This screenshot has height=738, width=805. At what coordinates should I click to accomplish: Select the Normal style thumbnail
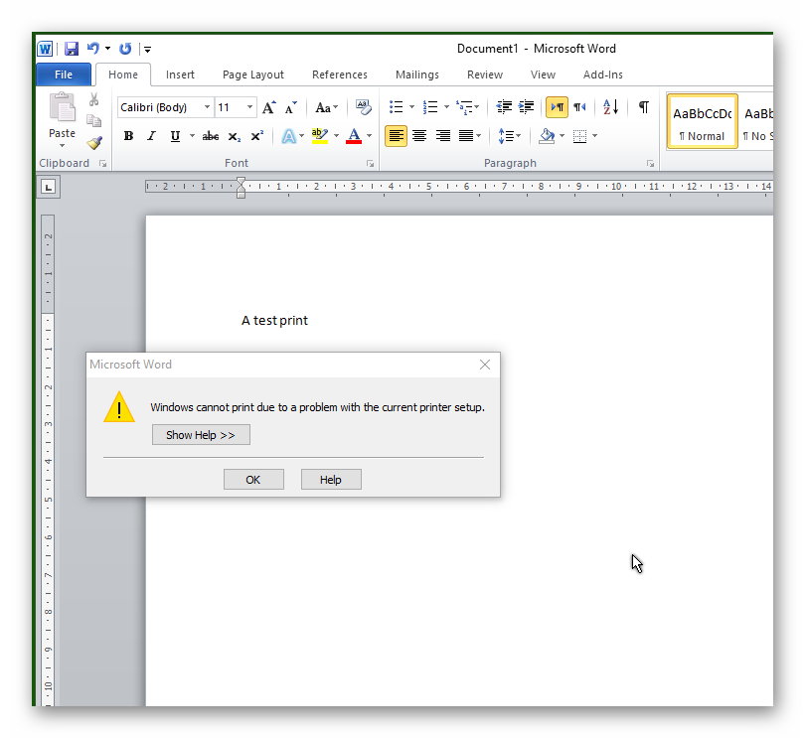click(x=702, y=121)
